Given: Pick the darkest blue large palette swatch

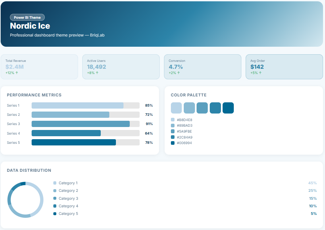Looking at the screenshot, I should point(228,108).
